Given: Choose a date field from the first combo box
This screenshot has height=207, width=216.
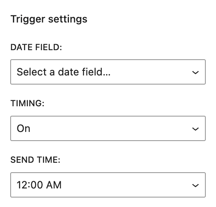Looking at the screenshot, I should pyautogui.click(x=108, y=72).
